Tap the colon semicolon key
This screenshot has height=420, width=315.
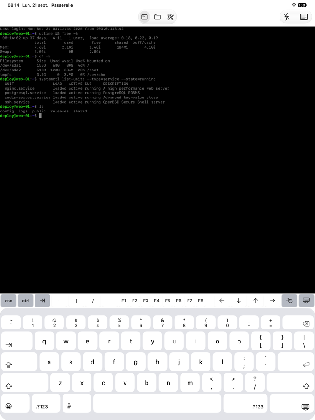point(244,362)
